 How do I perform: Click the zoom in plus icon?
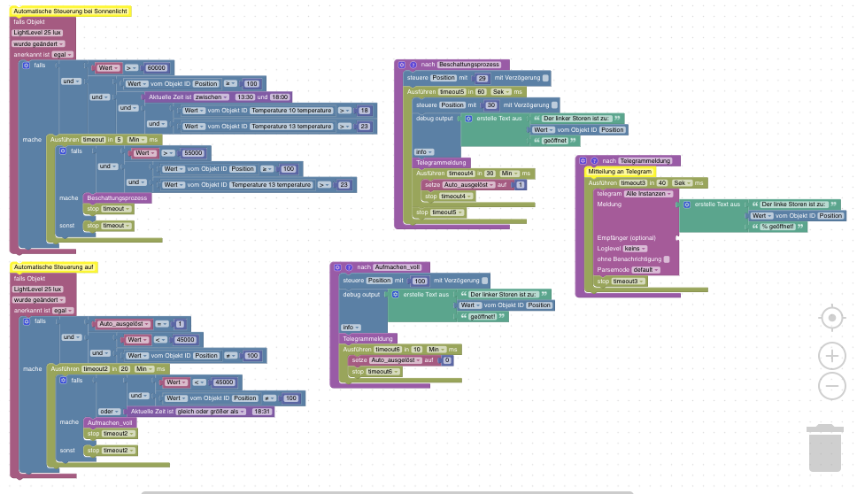tap(832, 356)
